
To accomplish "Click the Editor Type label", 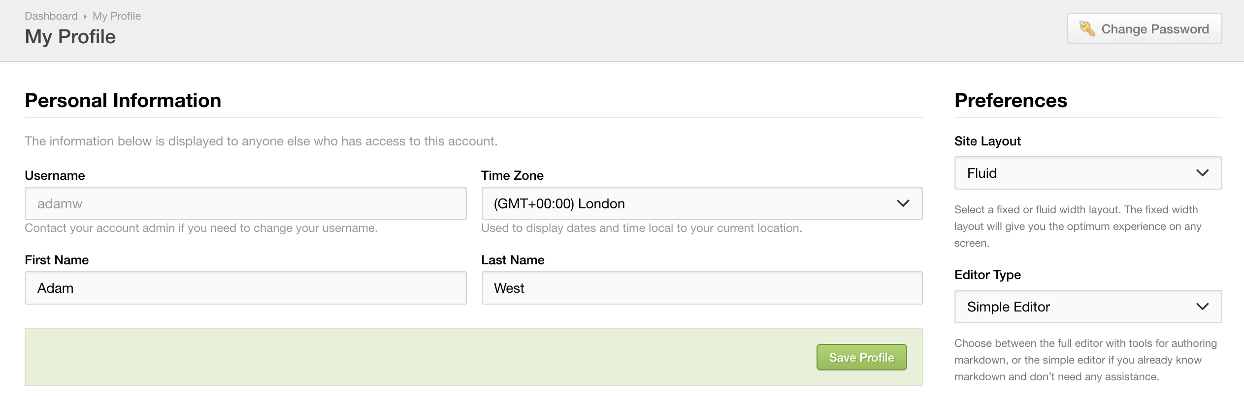I will tap(987, 274).
